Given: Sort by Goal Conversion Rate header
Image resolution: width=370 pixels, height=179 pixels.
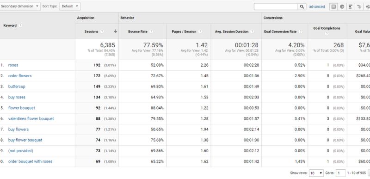Looking at the screenshot, I should 280,31.
